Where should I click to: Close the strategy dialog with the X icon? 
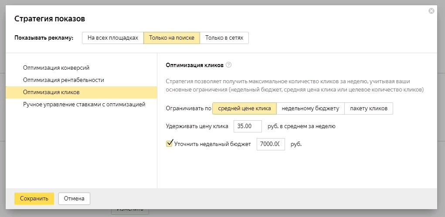(x=431, y=11)
